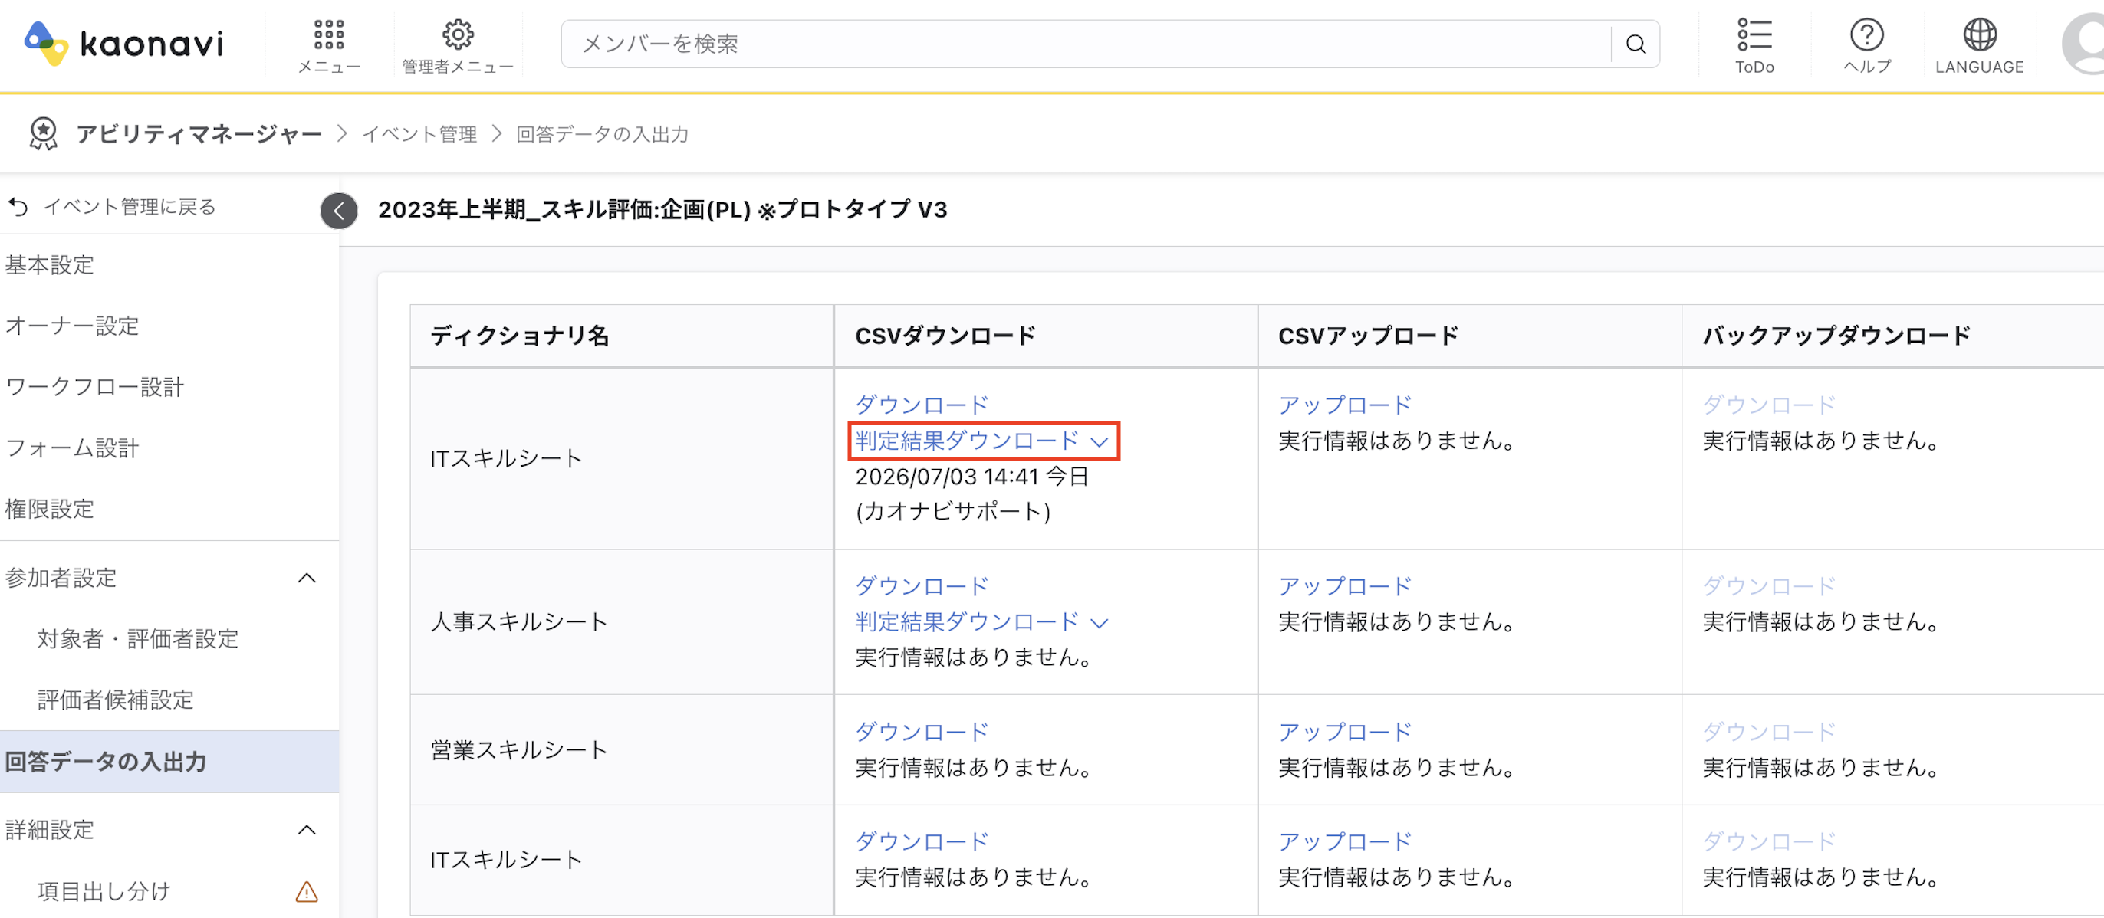Click the ディクショナリ名 column header
The image size is (2104, 918).
coord(622,336)
